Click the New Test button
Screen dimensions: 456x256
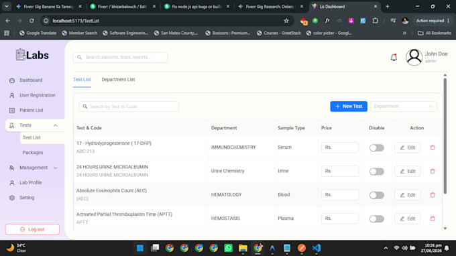pos(349,107)
